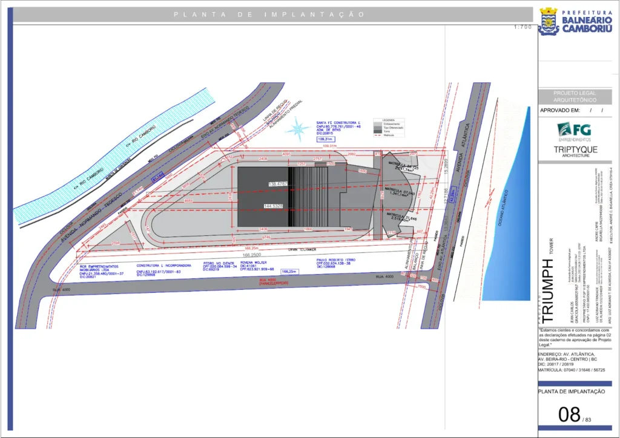Click the TRIPTYQUE Architecture logo text
The width and height of the screenshot is (620, 438).
click(x=574, y=151)
